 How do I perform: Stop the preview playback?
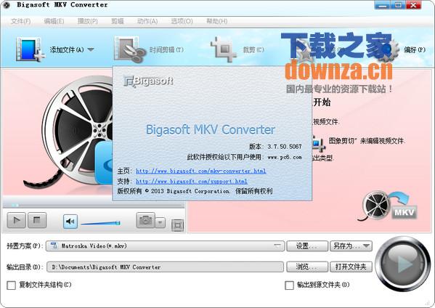tap(37, 220)
